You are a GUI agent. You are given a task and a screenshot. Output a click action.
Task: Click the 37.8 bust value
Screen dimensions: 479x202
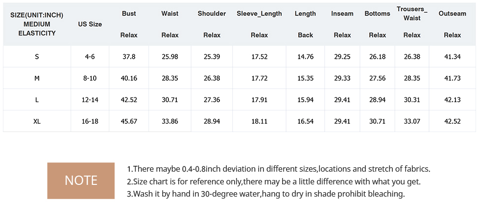(x=129, y=56)
